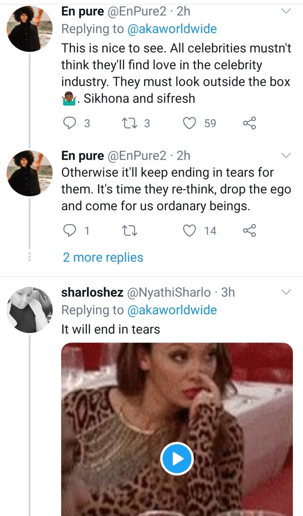
Task: Share the 'This is nice to see' tweet
Action: coord(249,123)
